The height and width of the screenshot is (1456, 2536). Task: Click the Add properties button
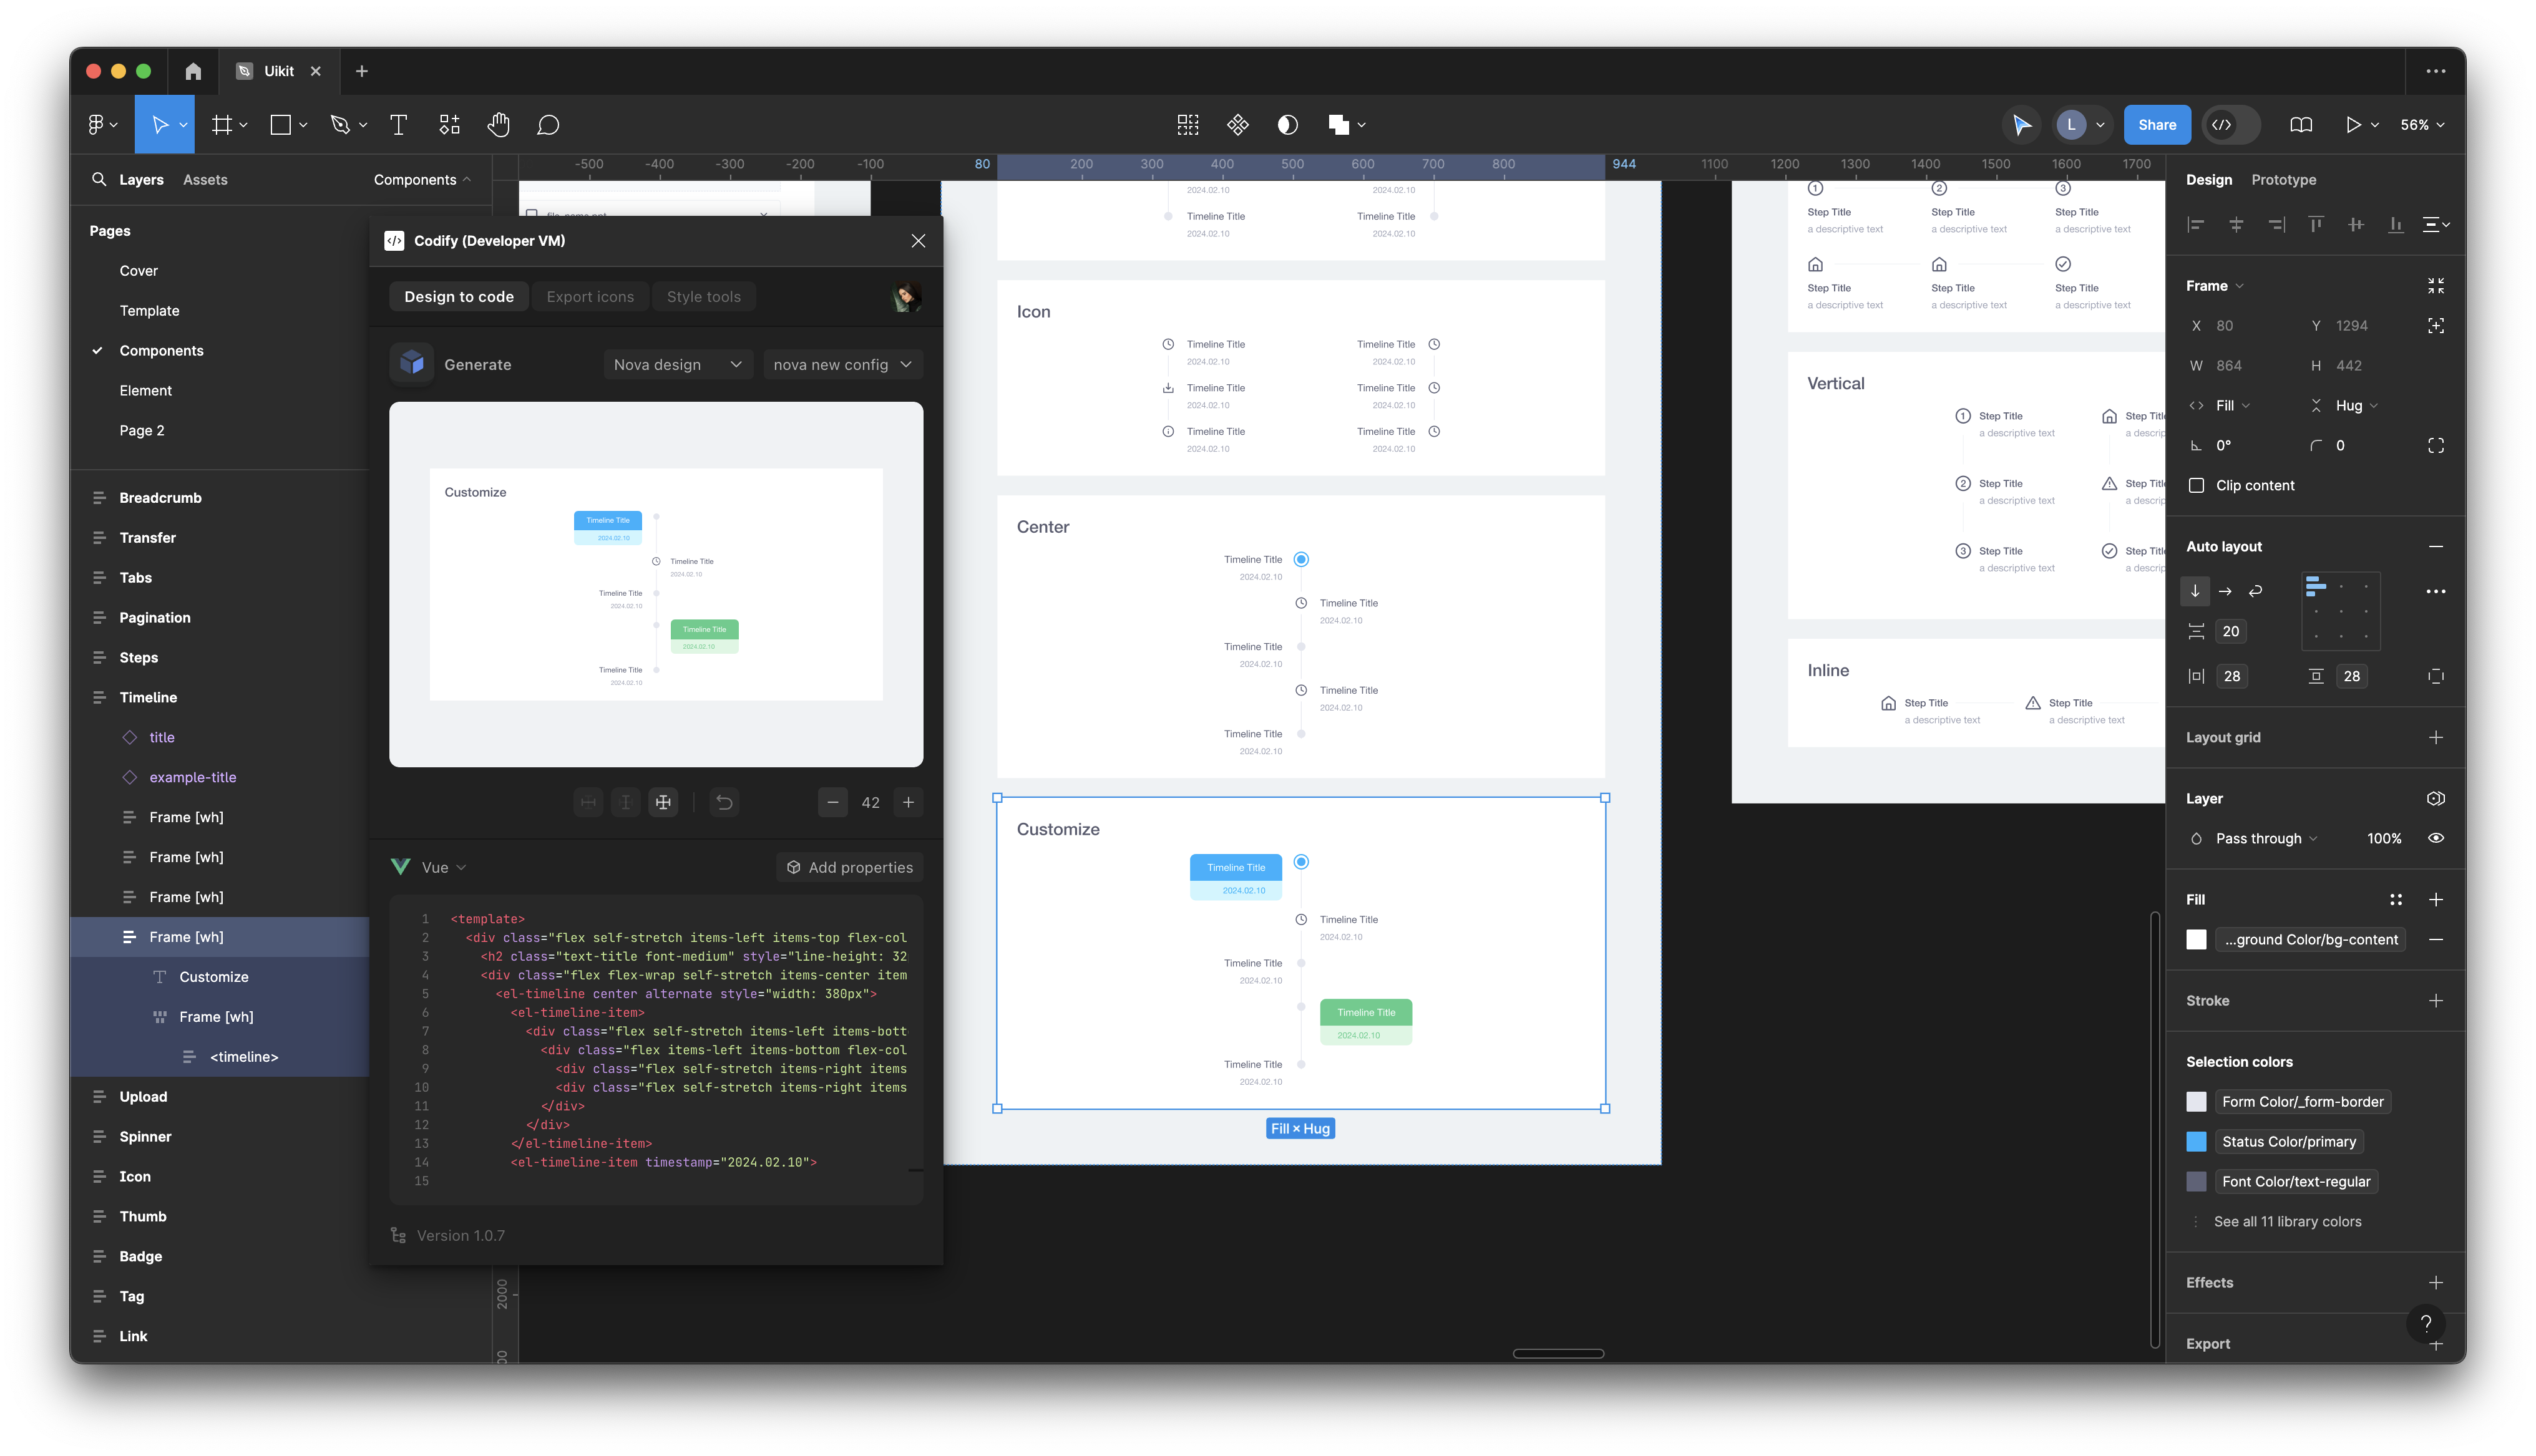tap(849, 867)
